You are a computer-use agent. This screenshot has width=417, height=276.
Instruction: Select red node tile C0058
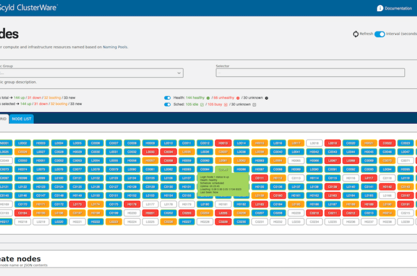(x=168, y=161)
